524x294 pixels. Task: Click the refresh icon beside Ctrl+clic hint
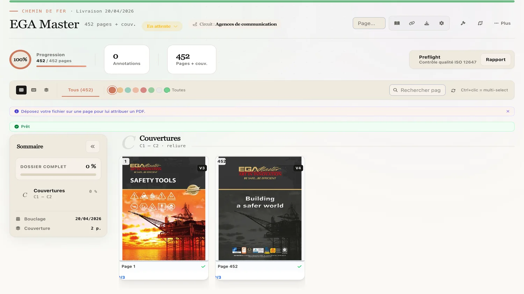453,90
